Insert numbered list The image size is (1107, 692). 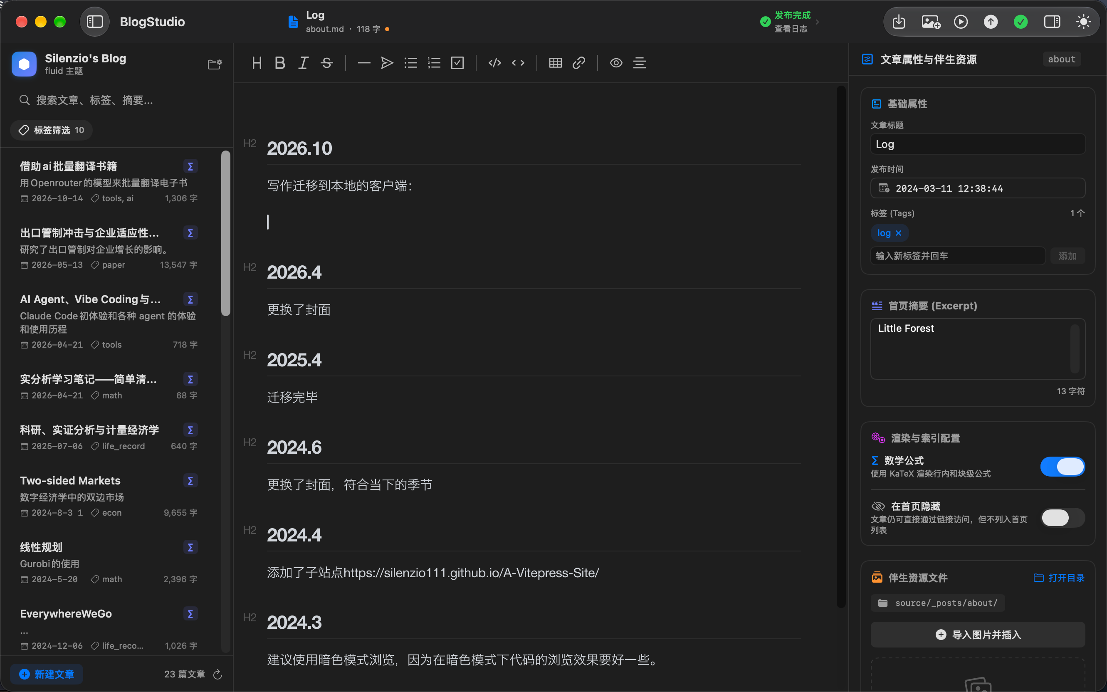[434, 63]
